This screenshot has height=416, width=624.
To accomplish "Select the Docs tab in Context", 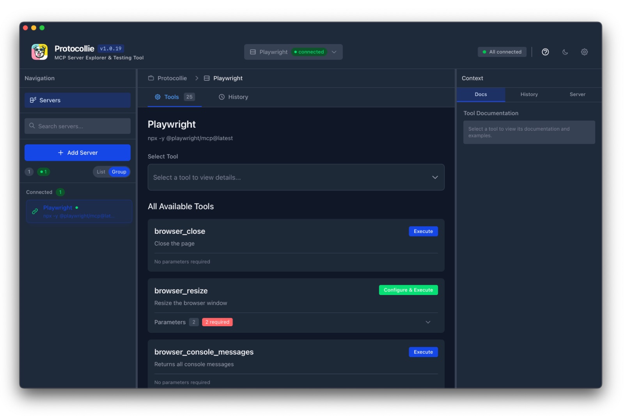I will point(481,94).
